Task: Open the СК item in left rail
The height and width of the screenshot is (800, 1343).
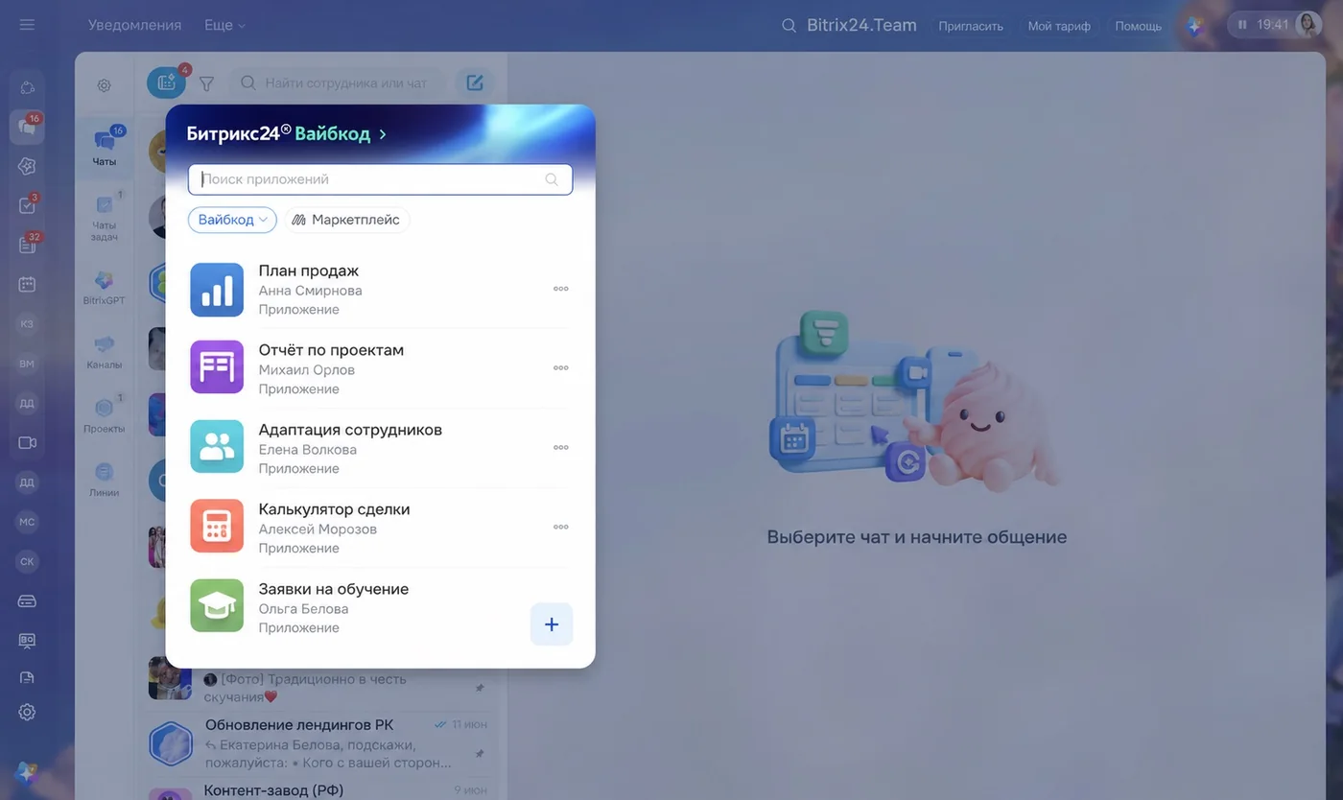Action: (x=27, y=561)
